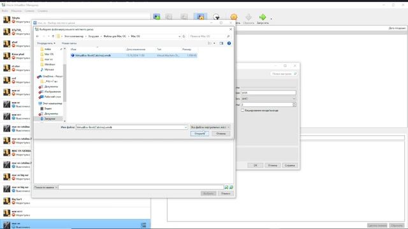Expand the address bar history dropdown
408x229 pixels.
(x=179, y=36)
